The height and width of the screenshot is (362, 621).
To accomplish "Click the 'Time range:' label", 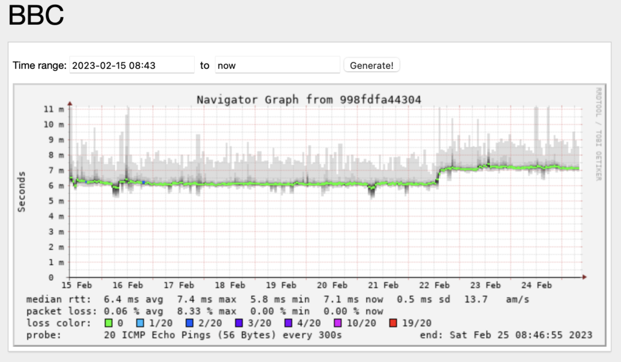I will click(x=39, y=65).
